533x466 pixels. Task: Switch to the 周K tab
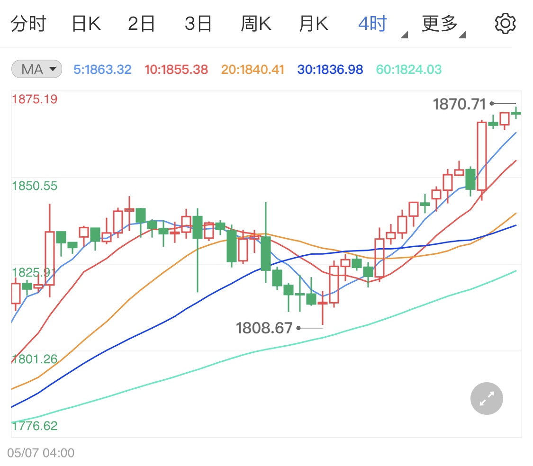[256, 24]
